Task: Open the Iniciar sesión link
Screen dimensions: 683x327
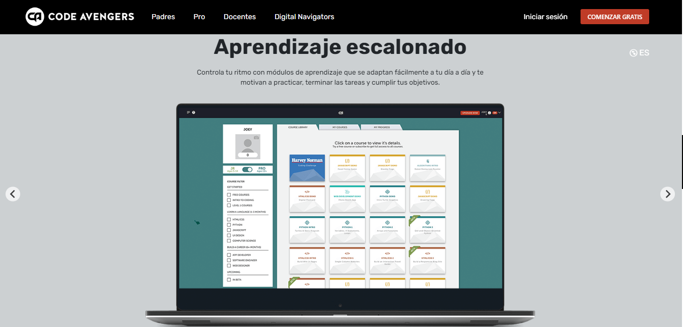Action: click(x=545, y=16)
